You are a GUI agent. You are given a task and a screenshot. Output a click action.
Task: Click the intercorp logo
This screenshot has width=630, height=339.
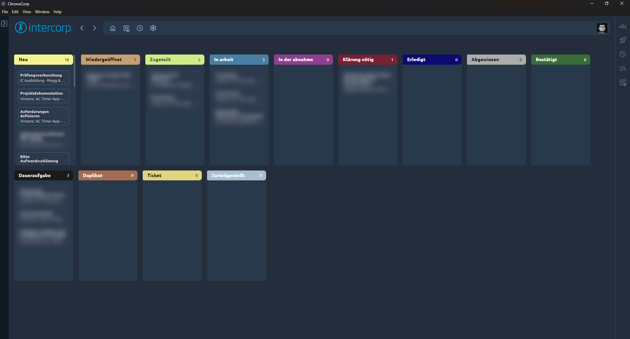coord(44,28)
